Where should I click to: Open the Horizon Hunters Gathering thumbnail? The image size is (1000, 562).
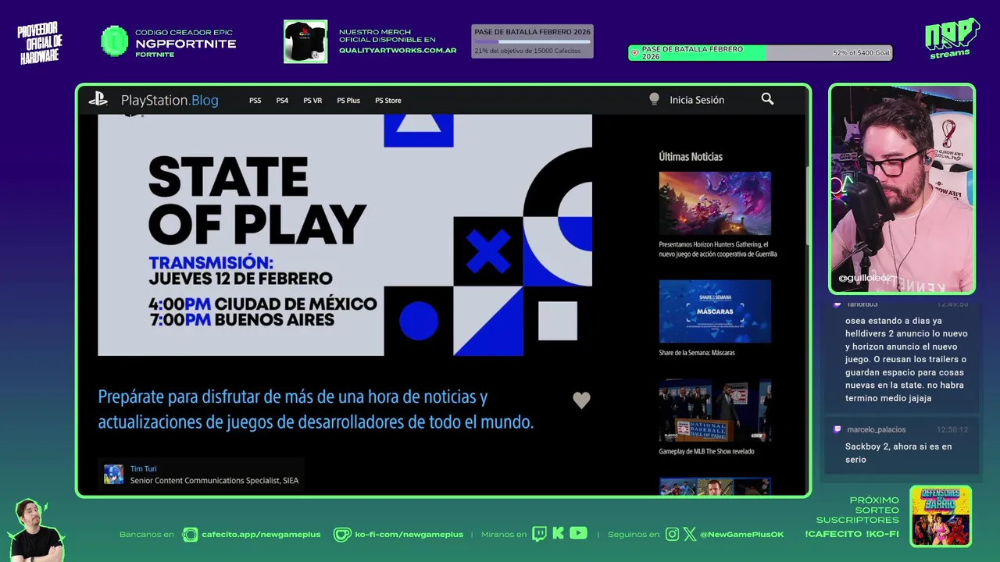pos(715,203)
